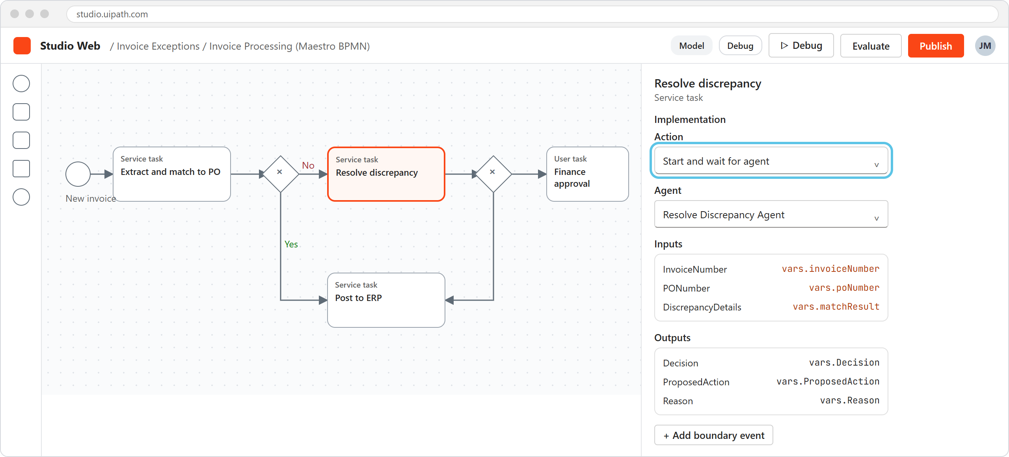
Task: Click the Resolve discrepancy panel title
Action: point(707,83)
